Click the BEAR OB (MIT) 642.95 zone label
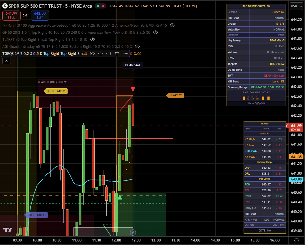This screenshot has height=245, width=305. coord(53,82)
